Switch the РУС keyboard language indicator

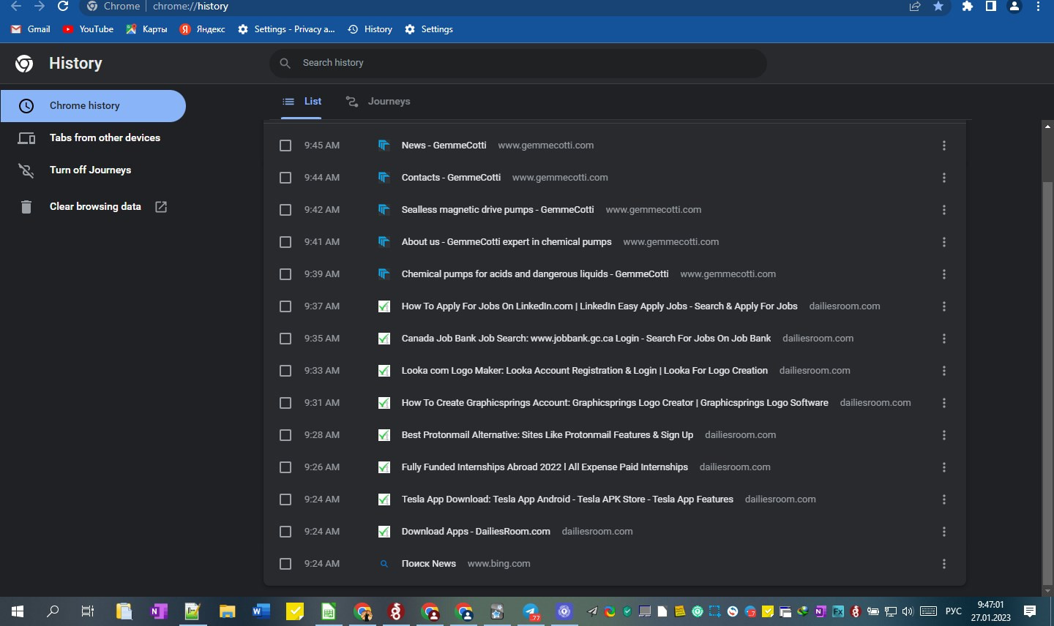point(954,611)
